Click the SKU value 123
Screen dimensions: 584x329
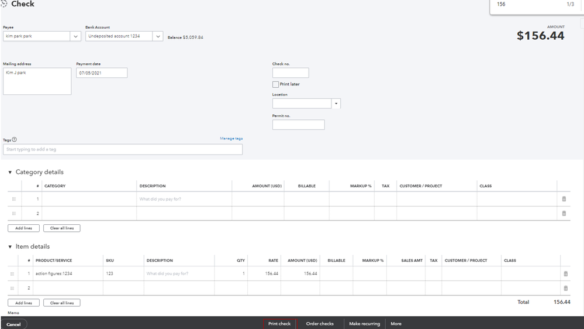pos(109,273)
